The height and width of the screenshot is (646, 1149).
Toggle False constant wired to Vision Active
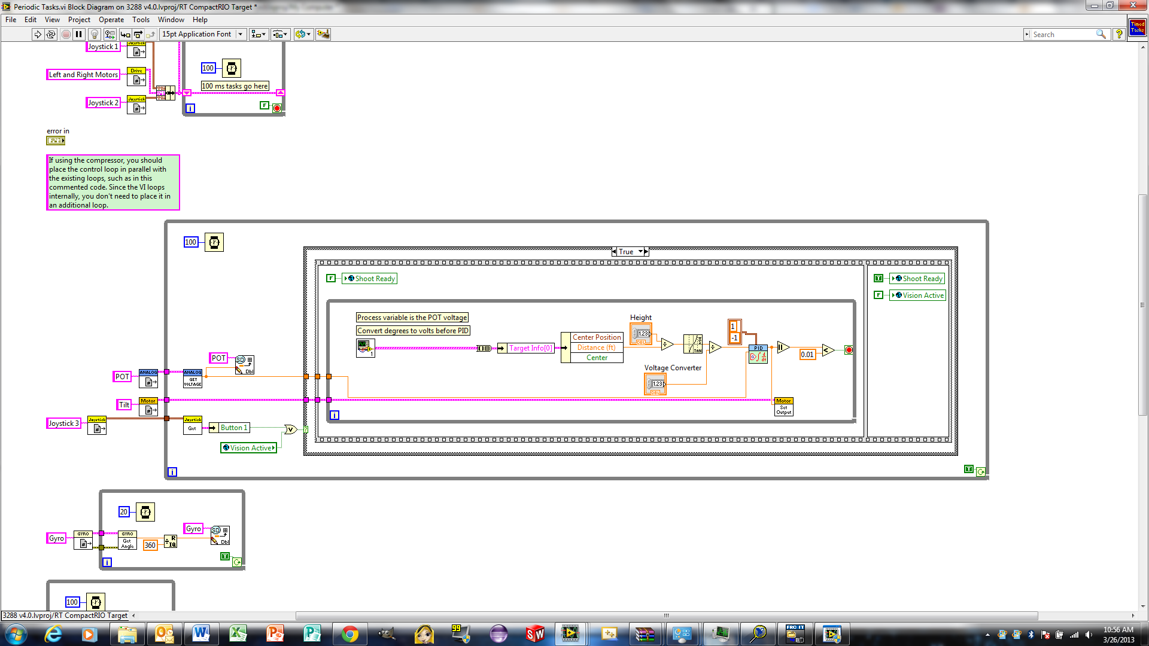point(878,295)
